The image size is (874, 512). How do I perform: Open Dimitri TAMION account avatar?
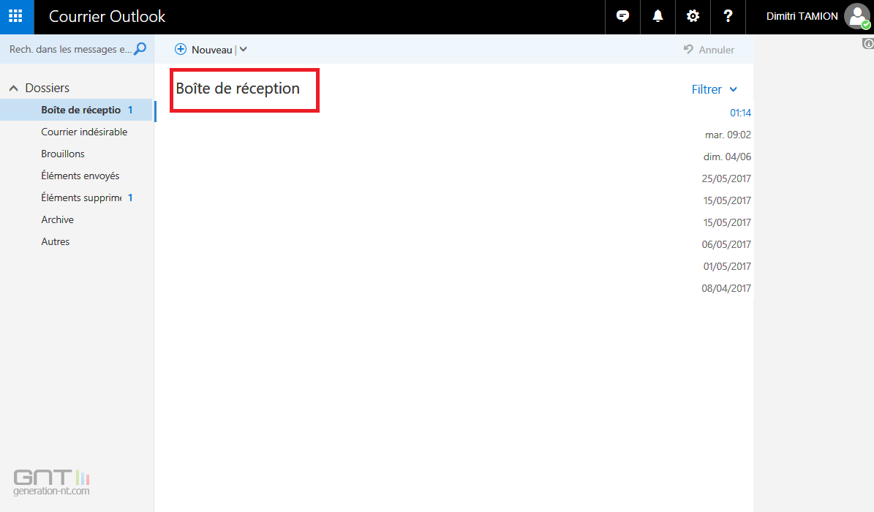856,16
